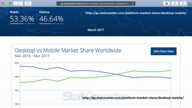Click first green mobile data point at left

20,82
